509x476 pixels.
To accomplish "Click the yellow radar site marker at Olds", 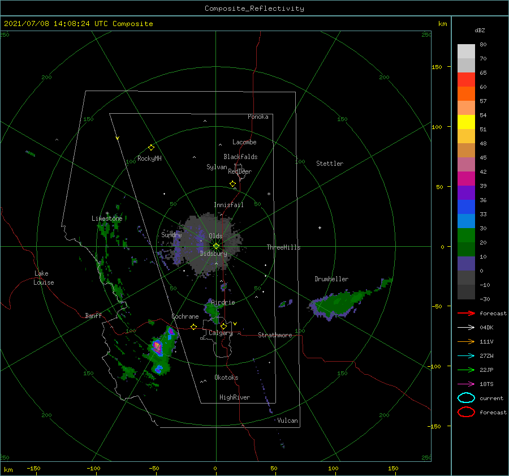I will pyautogui.click(x=216, y=246).
